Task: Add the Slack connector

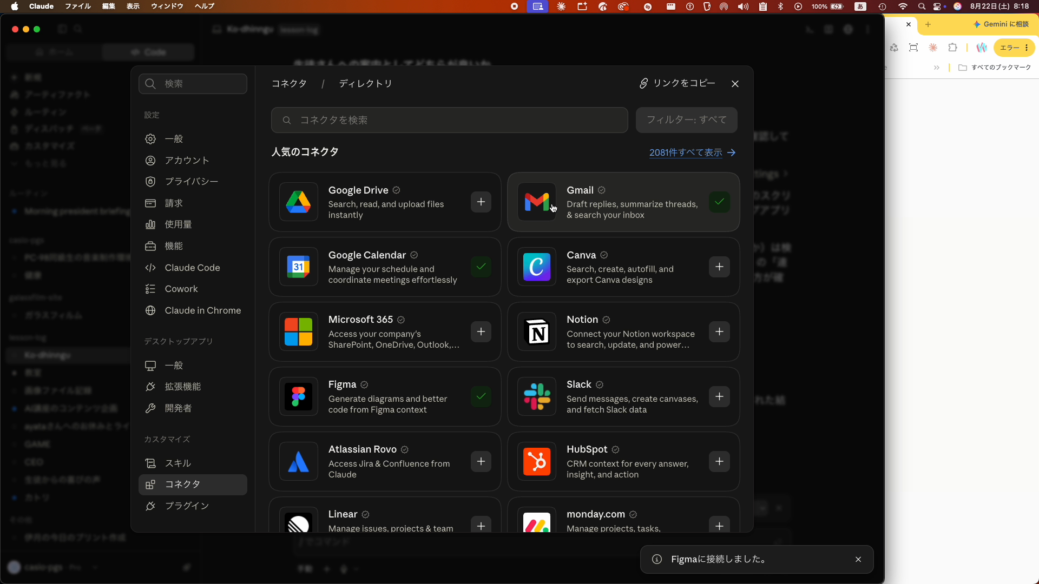Action: 719,397
